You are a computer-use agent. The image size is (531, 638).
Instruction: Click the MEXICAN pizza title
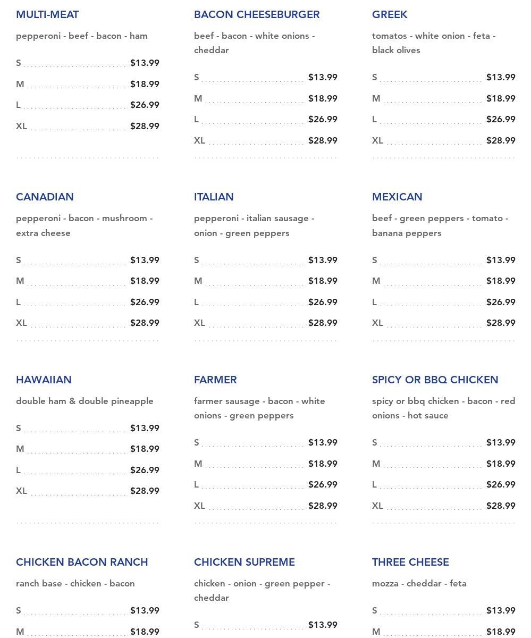[x=397, y=197]
